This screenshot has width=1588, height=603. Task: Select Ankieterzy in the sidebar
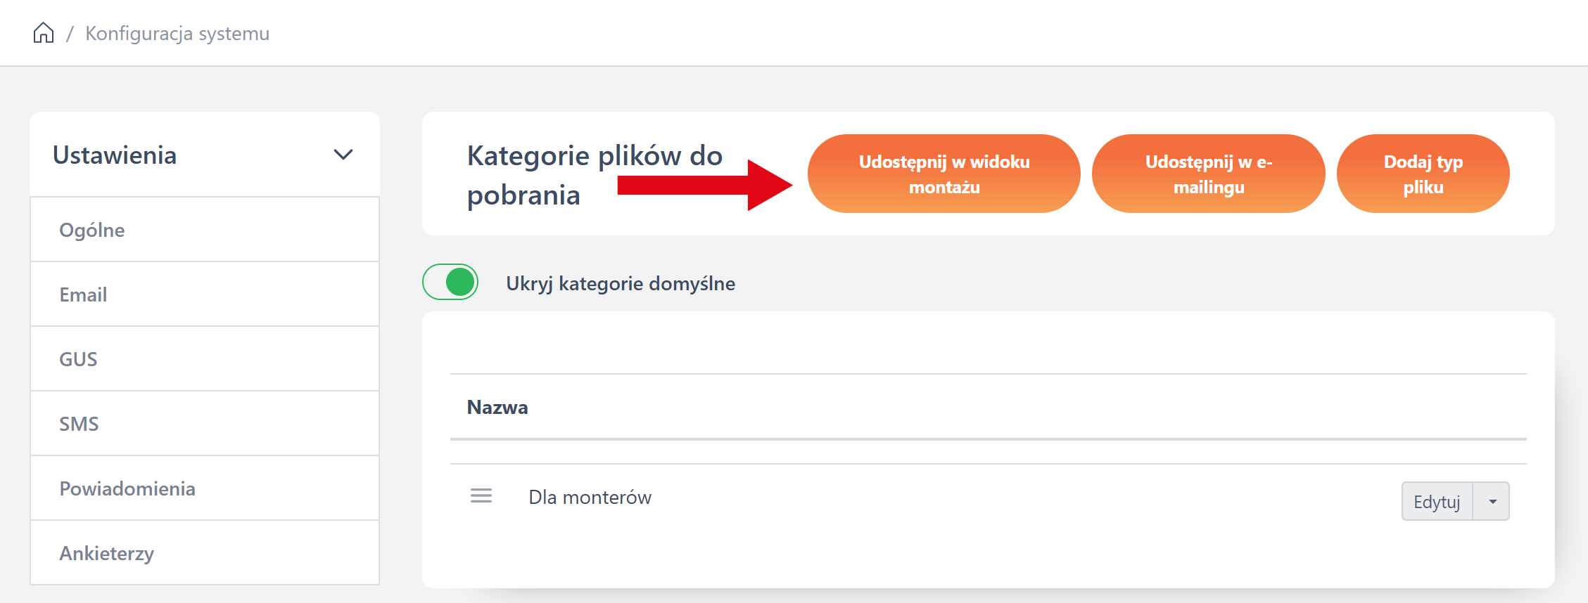coord(106,553)
